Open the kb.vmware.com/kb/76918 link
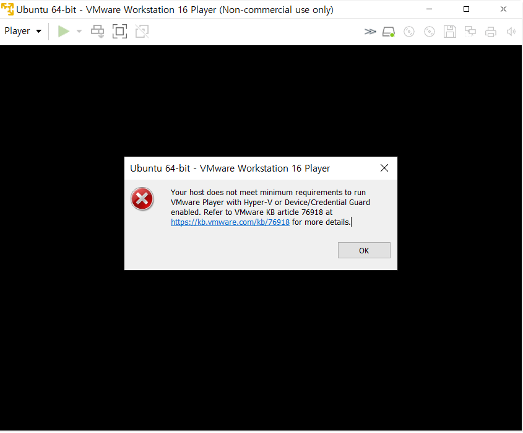The height and width of the screenshot is (433, 523). (x=230, y=222)
